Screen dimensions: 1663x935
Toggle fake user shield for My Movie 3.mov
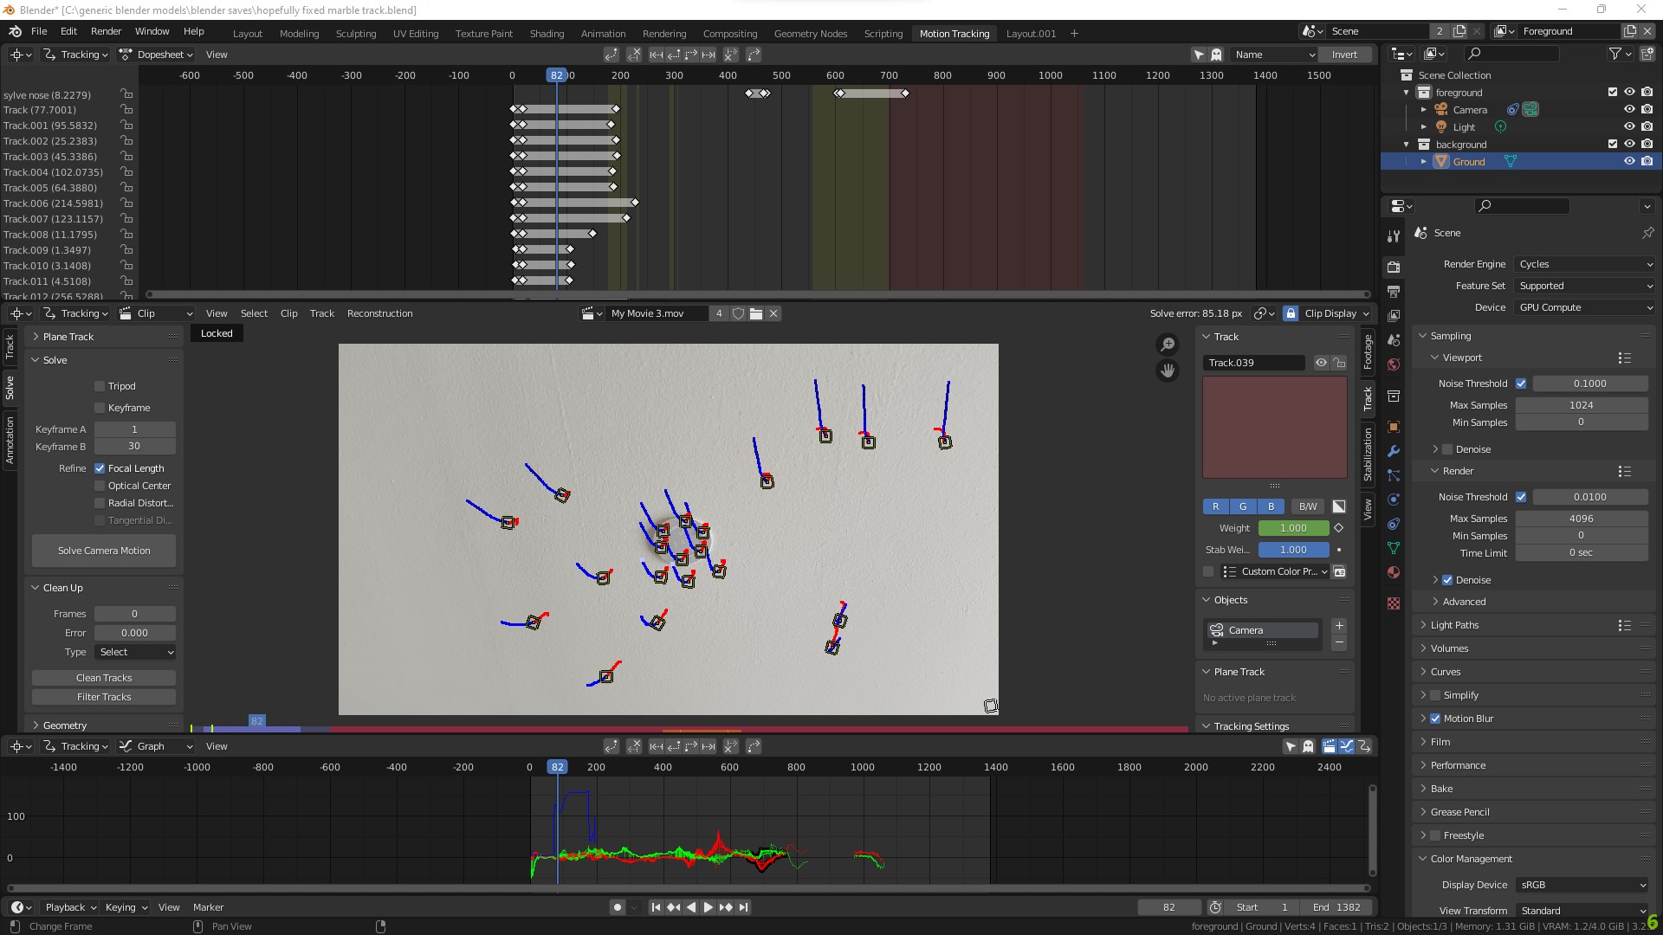738,313
